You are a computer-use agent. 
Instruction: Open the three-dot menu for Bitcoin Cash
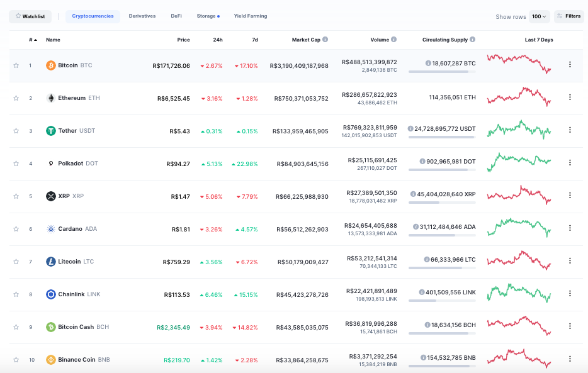570,326
